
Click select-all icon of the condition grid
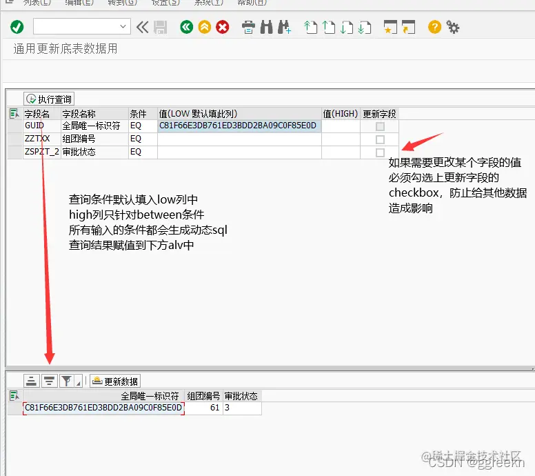point(14,113)
